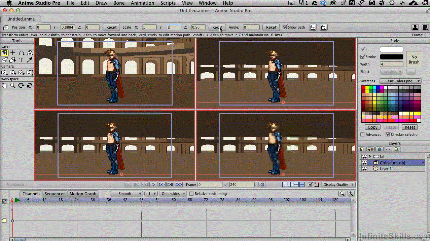Enable Relative keyframing checkbox
This screenshot has width=430, height=241.
[x=191, y=194]
